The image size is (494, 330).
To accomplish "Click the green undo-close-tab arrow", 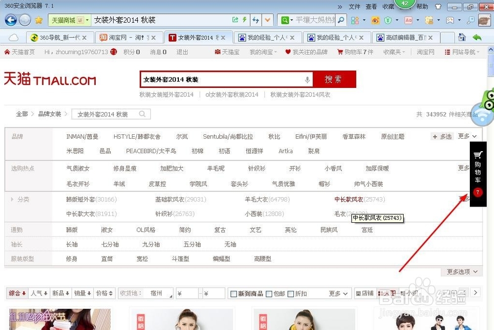I will tap(477, 38).
